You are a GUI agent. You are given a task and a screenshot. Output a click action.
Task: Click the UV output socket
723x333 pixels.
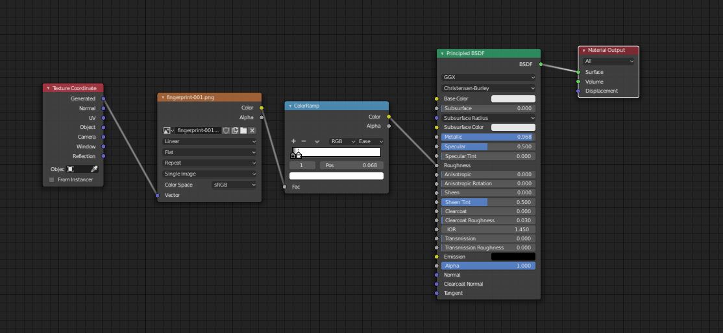[103, 118]
